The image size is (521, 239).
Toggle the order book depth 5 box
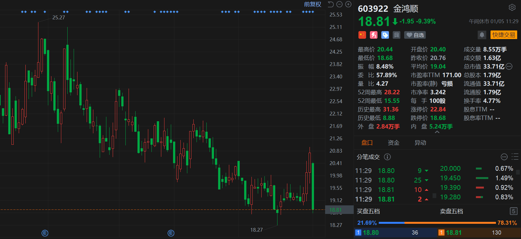[x=513, y=211]
